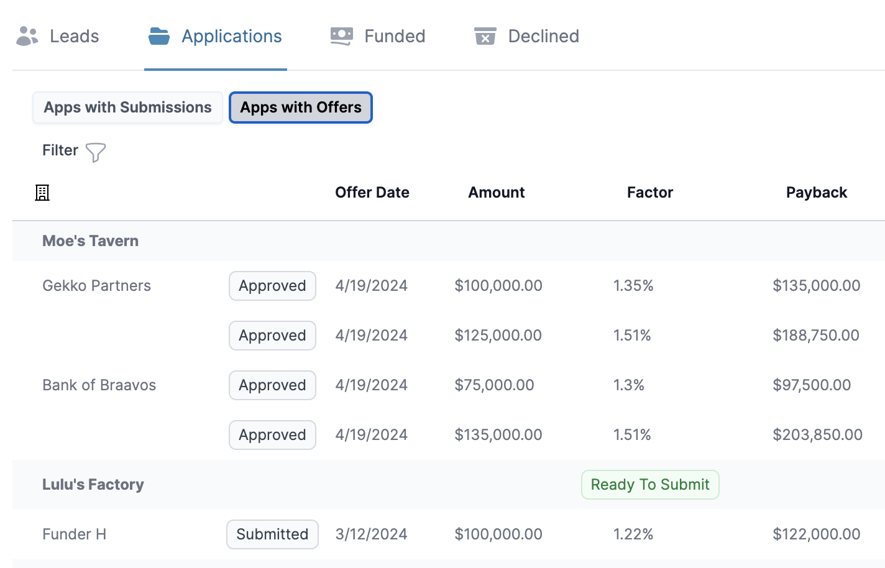Sort by Offer Date column header
Viewport: 885px width, 568px height.
click(x=372, y=193)
